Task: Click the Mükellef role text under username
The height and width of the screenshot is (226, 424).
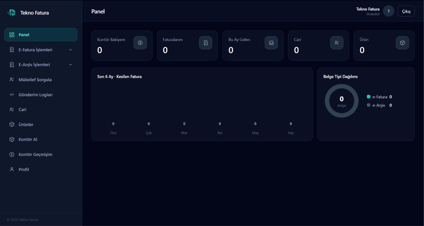Action: pyautogui.click(x=373, y=14)
